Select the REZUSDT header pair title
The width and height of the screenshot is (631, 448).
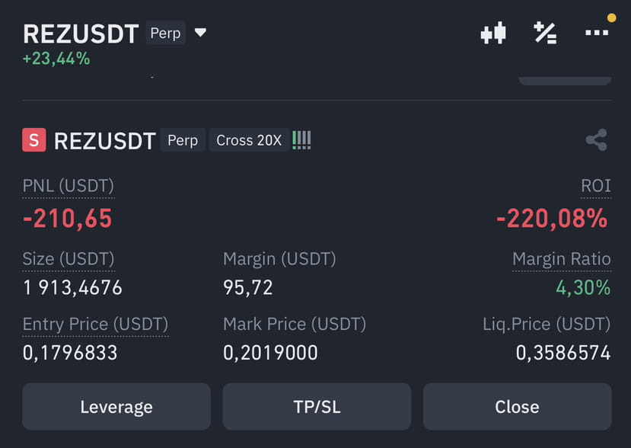(x=81, y=34)
